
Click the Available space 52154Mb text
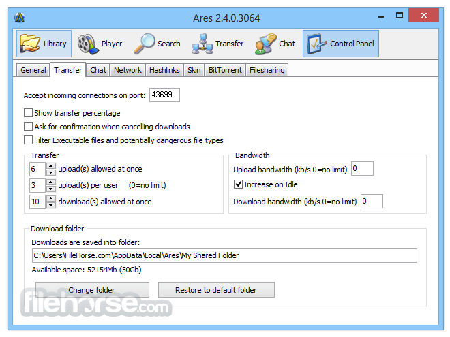(x=87, y=270)
